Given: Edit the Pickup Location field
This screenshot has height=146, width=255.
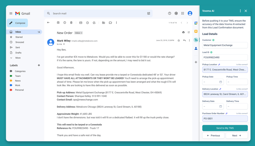Looking at the screenshot, I should [x=225, y=70].
